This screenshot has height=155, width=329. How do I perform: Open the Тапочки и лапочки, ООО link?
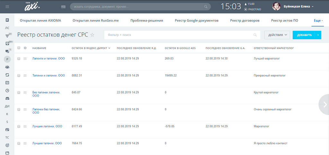pos(49,75)
